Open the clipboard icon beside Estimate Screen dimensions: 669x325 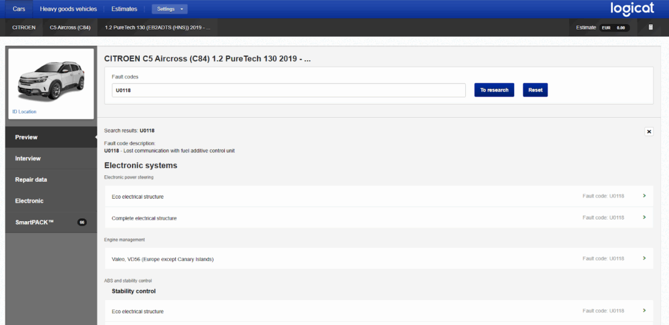coord(650,27)
